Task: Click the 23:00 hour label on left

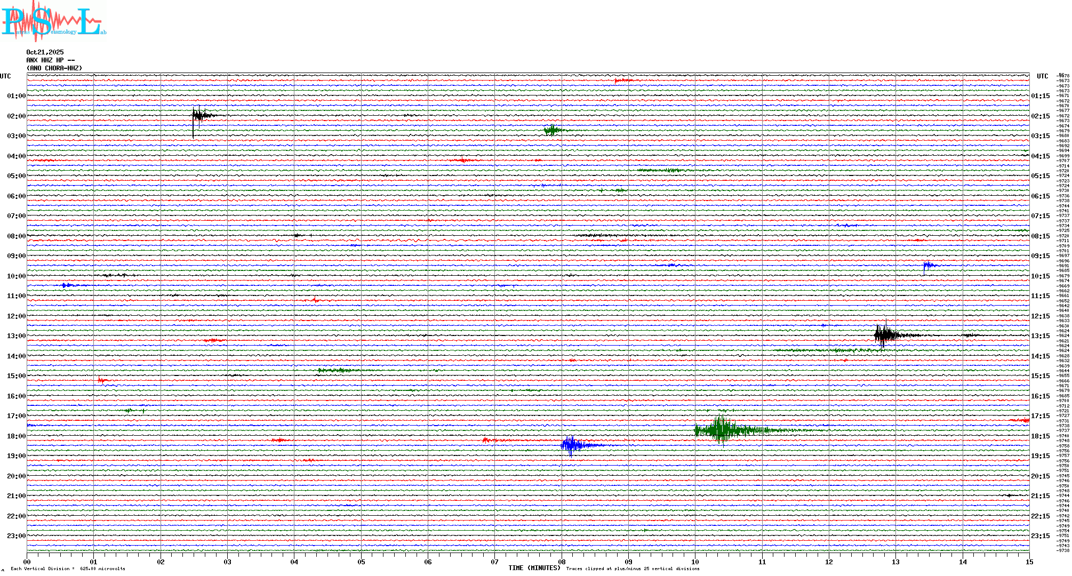Action: [17, 536]
